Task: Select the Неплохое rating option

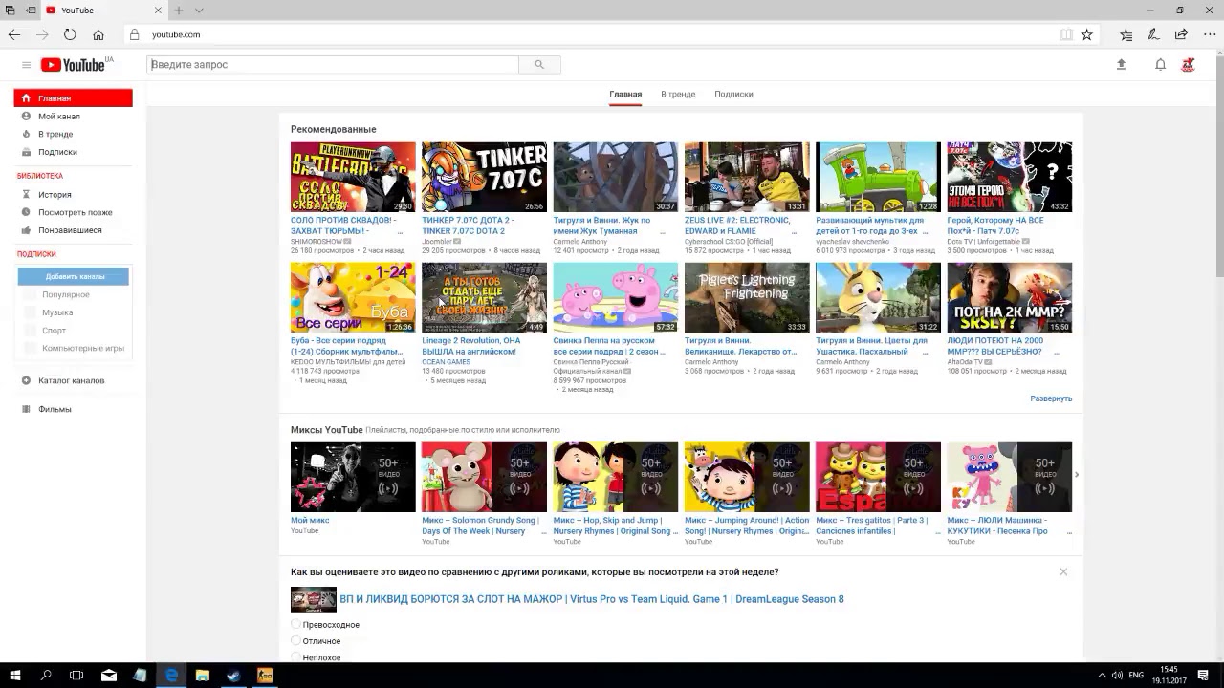Action: pyautogui.click(x=295, y=657)
